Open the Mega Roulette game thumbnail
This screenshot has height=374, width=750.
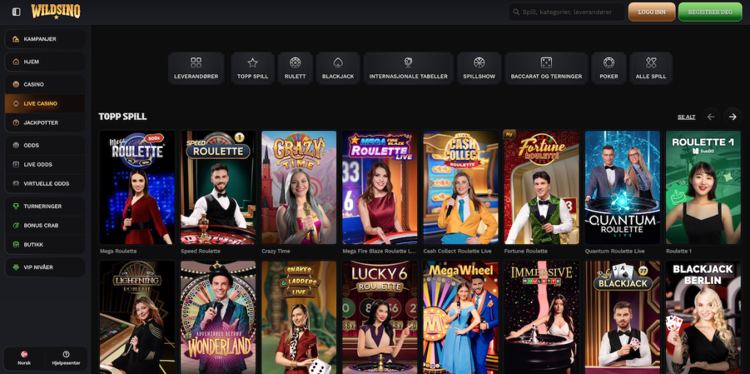[x=137, y=187]
